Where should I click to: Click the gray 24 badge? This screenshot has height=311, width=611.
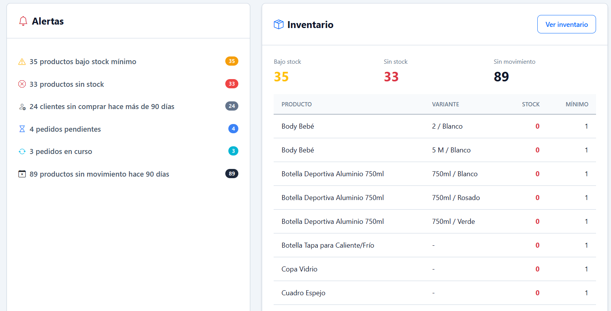coord(232,106)
